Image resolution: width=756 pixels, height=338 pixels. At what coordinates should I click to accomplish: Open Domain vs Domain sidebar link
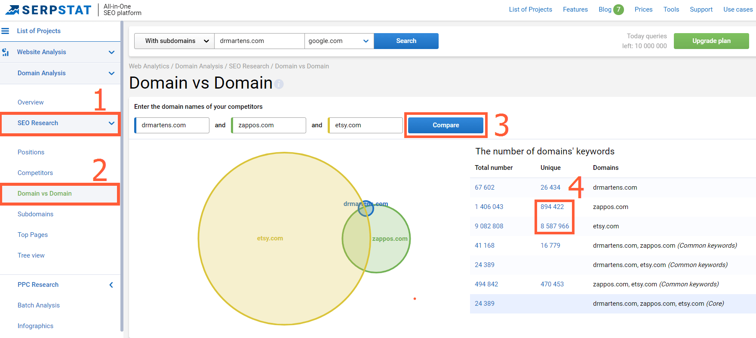tap(45, 194)
